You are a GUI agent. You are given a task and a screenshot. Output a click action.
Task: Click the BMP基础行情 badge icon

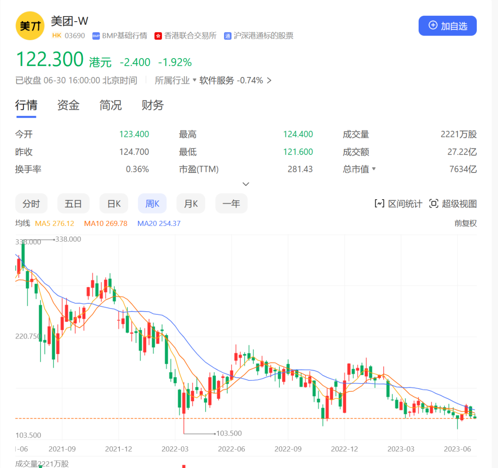96,36
